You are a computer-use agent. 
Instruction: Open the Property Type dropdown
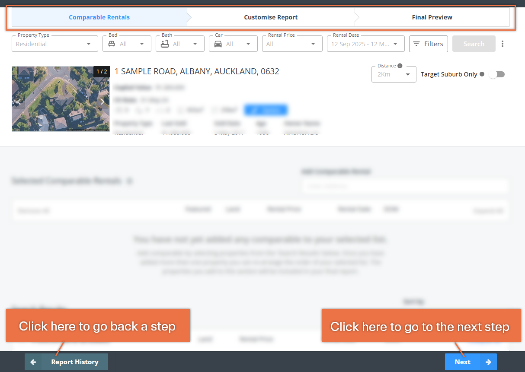(55, 44)
